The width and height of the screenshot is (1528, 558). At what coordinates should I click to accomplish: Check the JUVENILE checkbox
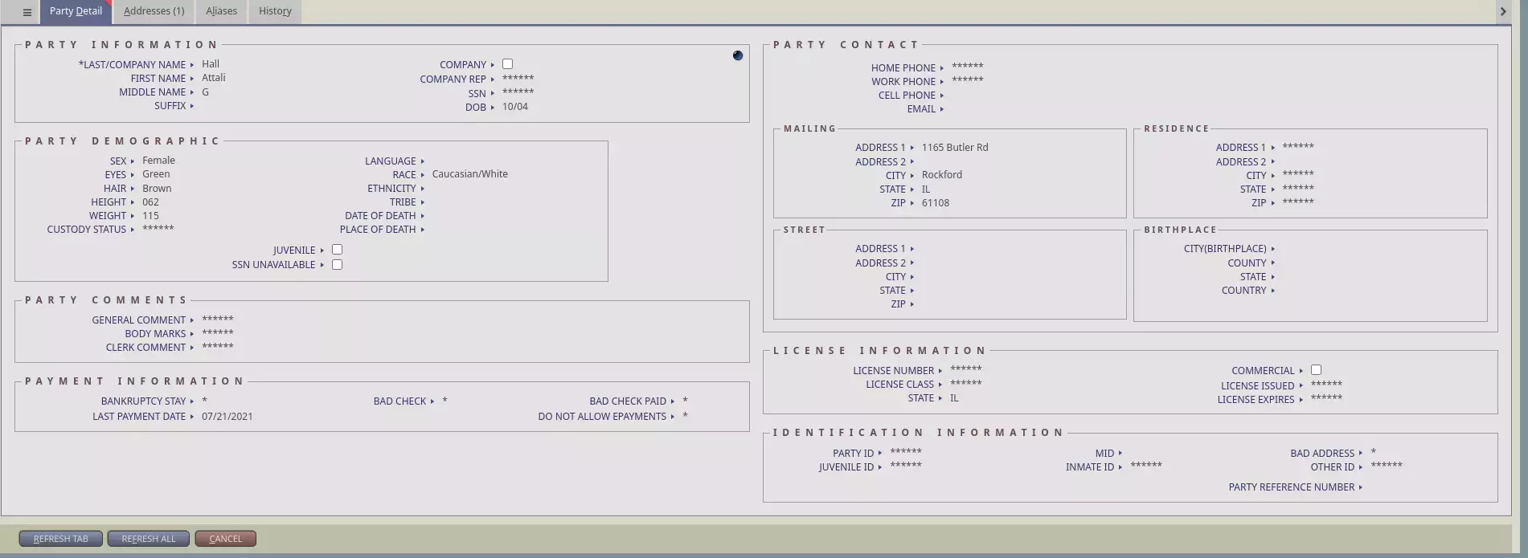pos(337,250)
